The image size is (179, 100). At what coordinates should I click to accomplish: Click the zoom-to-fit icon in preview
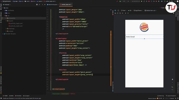click(x=172, y=90)
